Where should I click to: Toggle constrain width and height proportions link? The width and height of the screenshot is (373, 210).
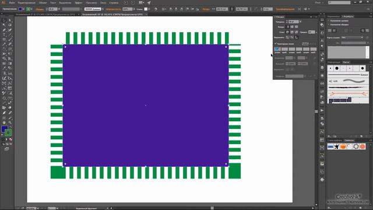tap(232, 9)
